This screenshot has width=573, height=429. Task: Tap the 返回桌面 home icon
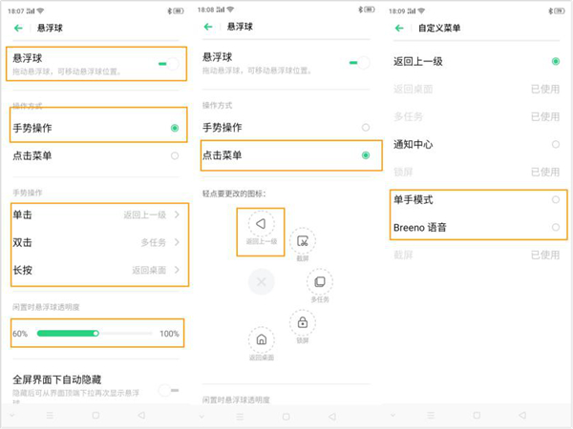(261, 340)
